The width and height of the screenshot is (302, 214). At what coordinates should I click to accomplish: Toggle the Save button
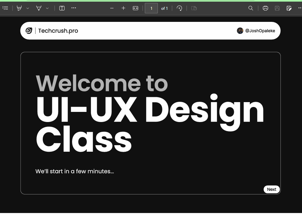[277, 8]
